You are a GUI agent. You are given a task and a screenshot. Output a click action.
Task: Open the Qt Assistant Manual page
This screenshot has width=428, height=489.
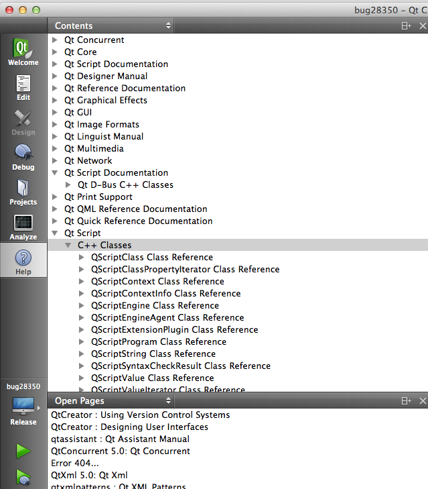120,439
